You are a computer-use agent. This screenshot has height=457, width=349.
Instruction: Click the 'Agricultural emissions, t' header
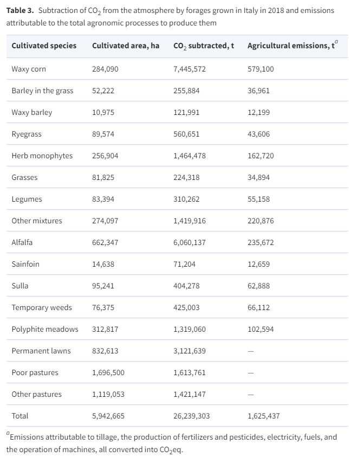click(x=290, y=46)
